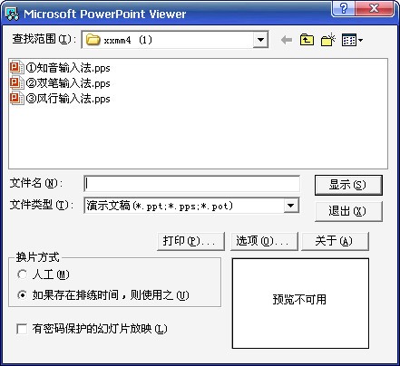400x366 pixels.
Task: Select the 人工 manual advance radio button
Action: (x=22, y=274)
